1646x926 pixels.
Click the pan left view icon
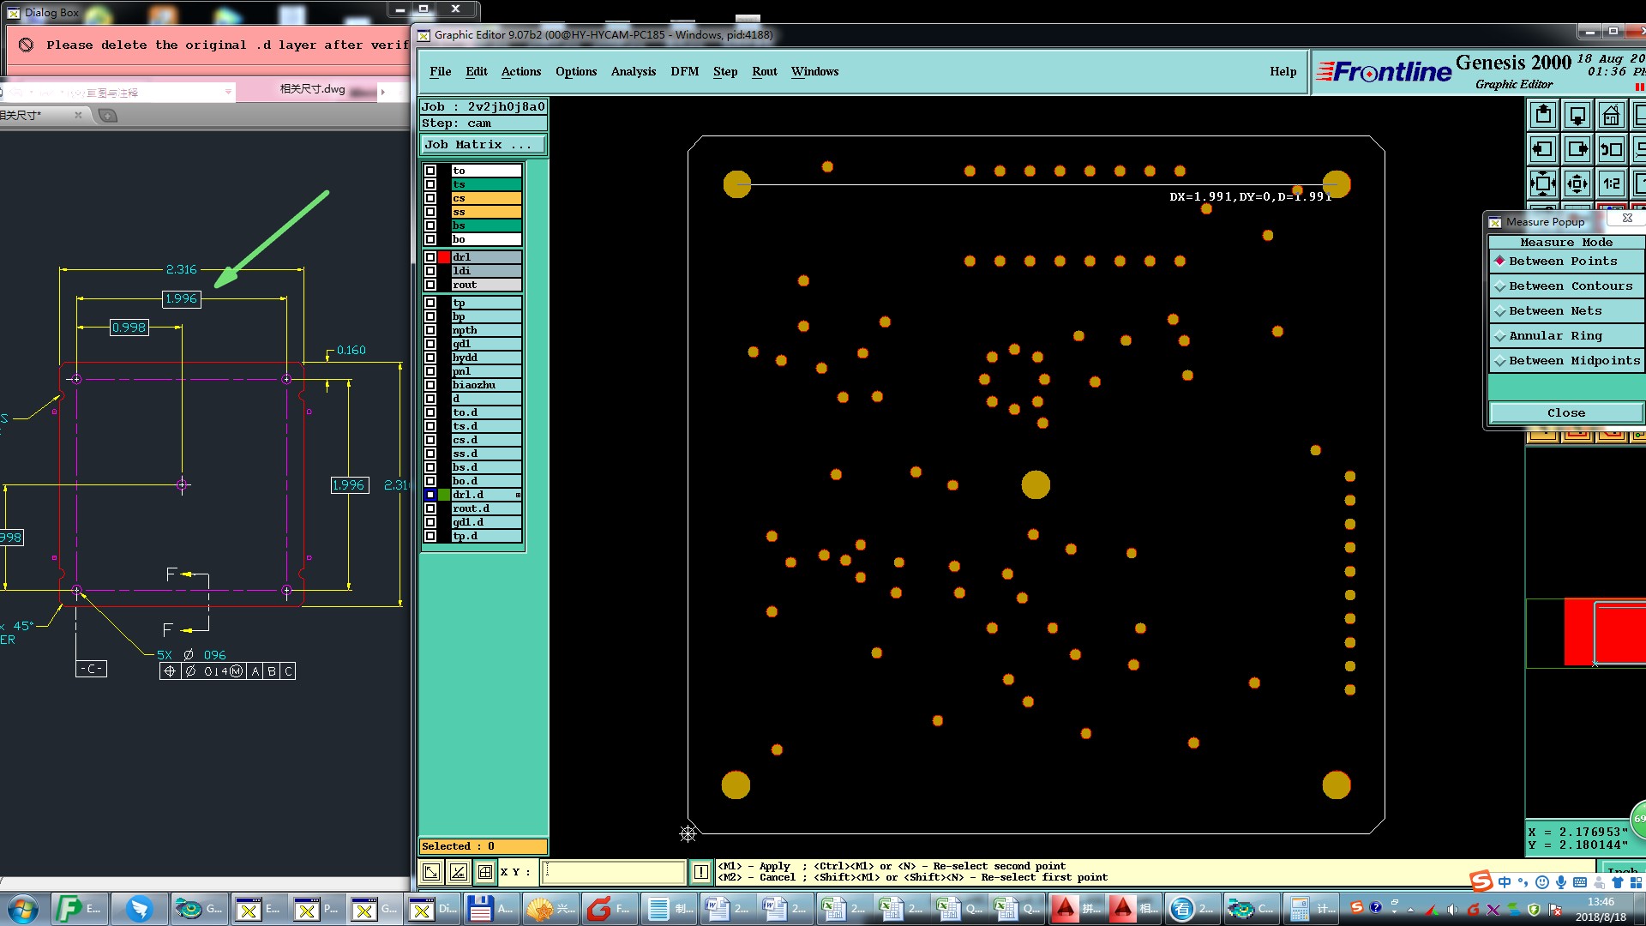[1543, 148]
